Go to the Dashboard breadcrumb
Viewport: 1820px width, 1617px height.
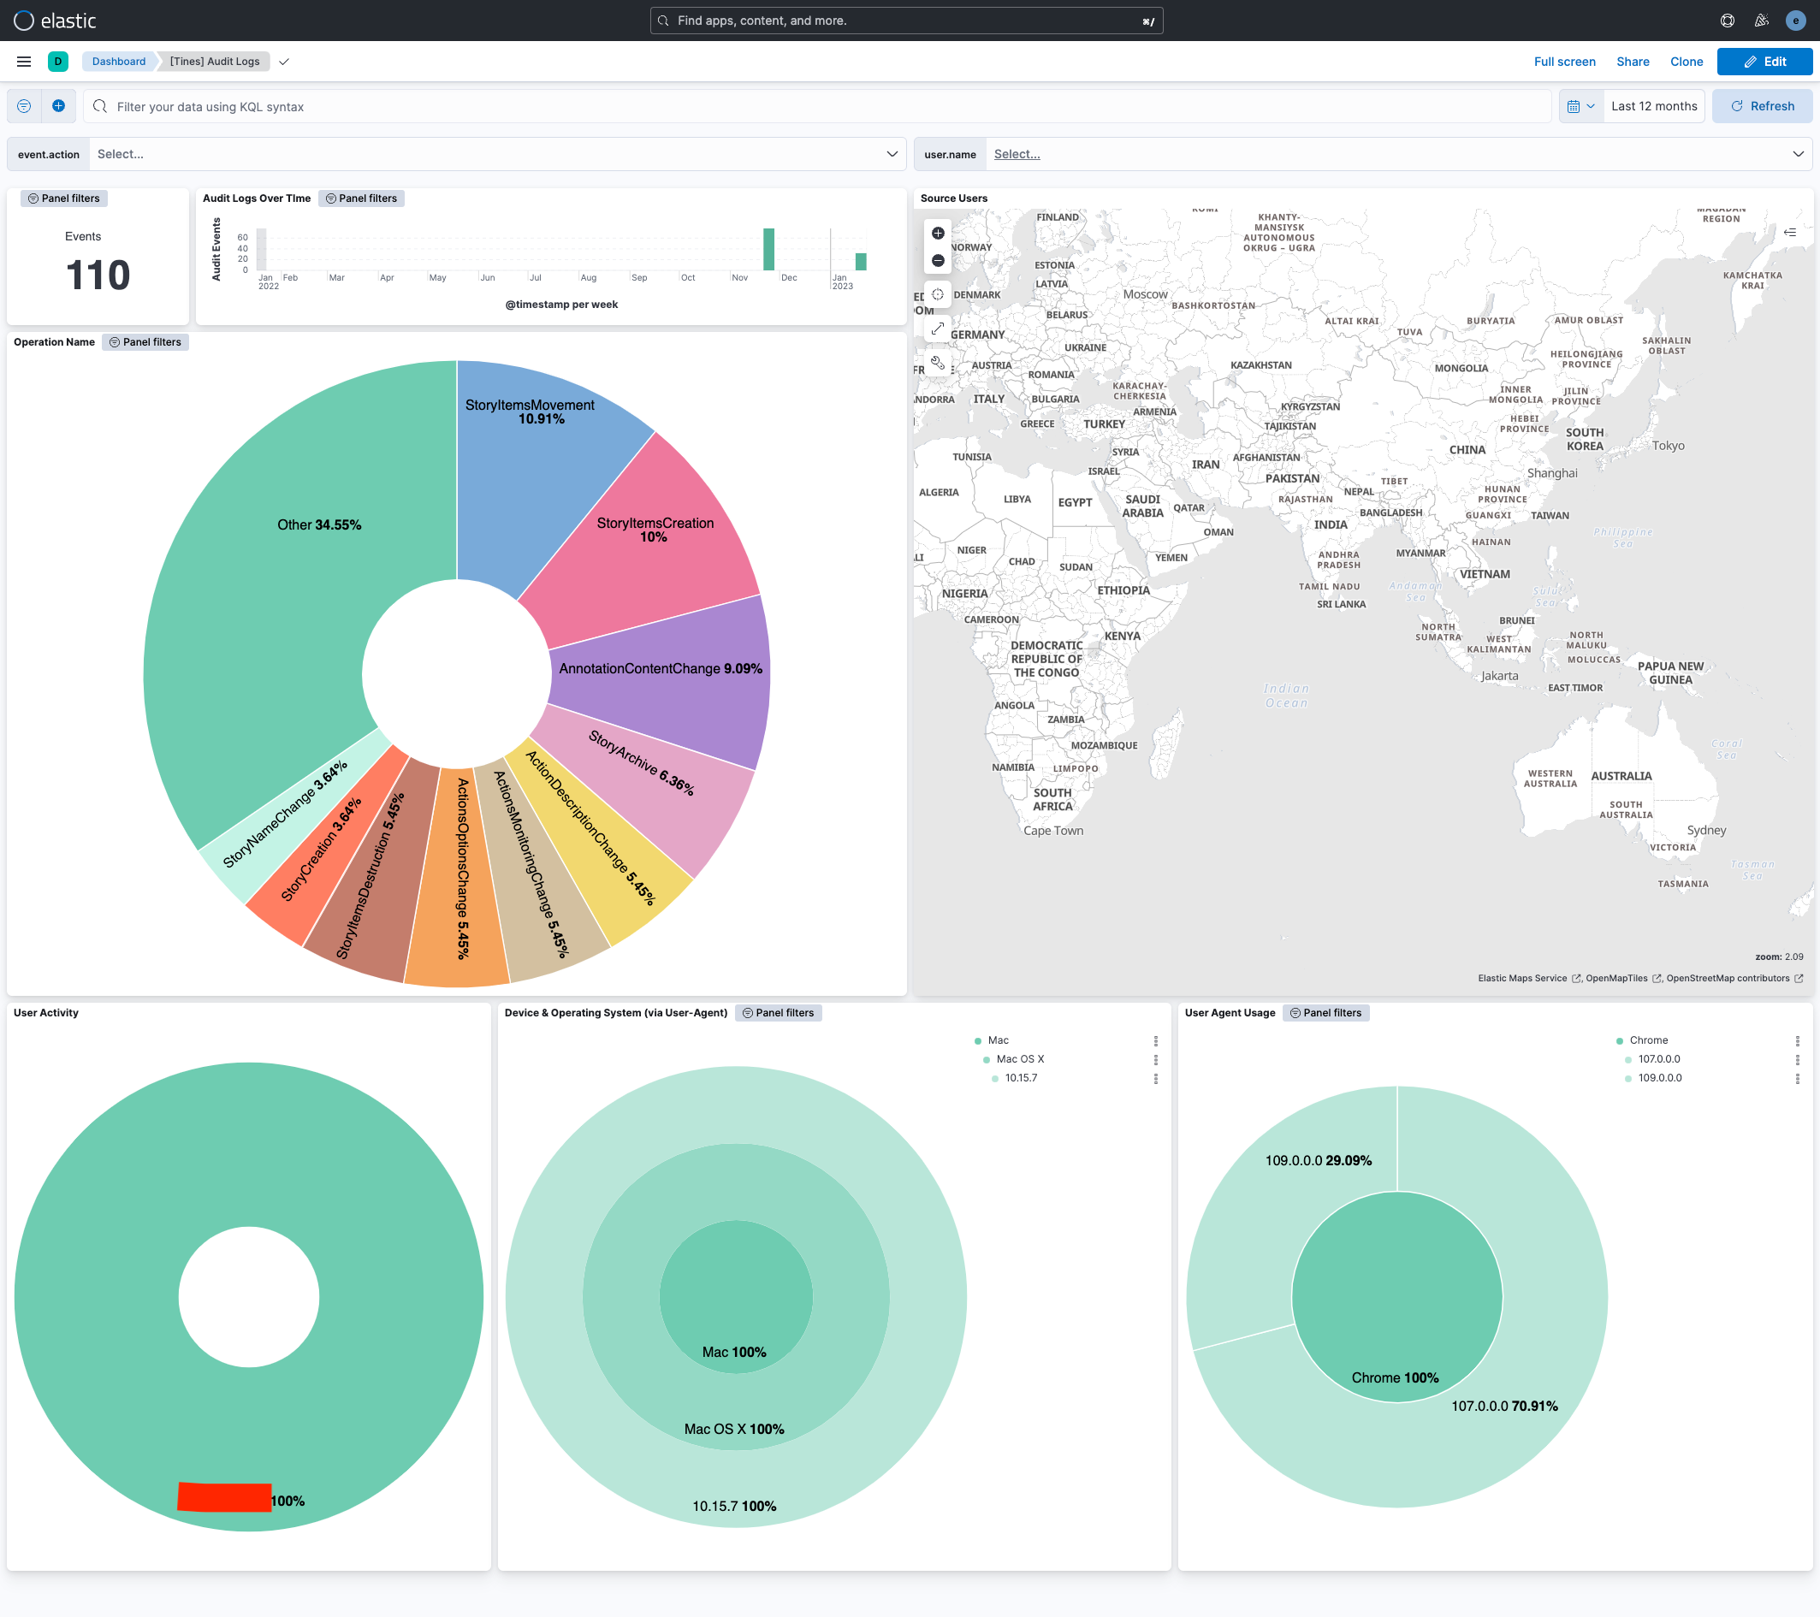(118, 62)
